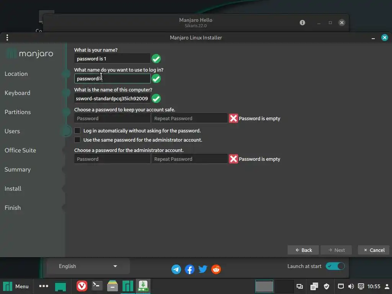Select the second workspace in pager

284,286
